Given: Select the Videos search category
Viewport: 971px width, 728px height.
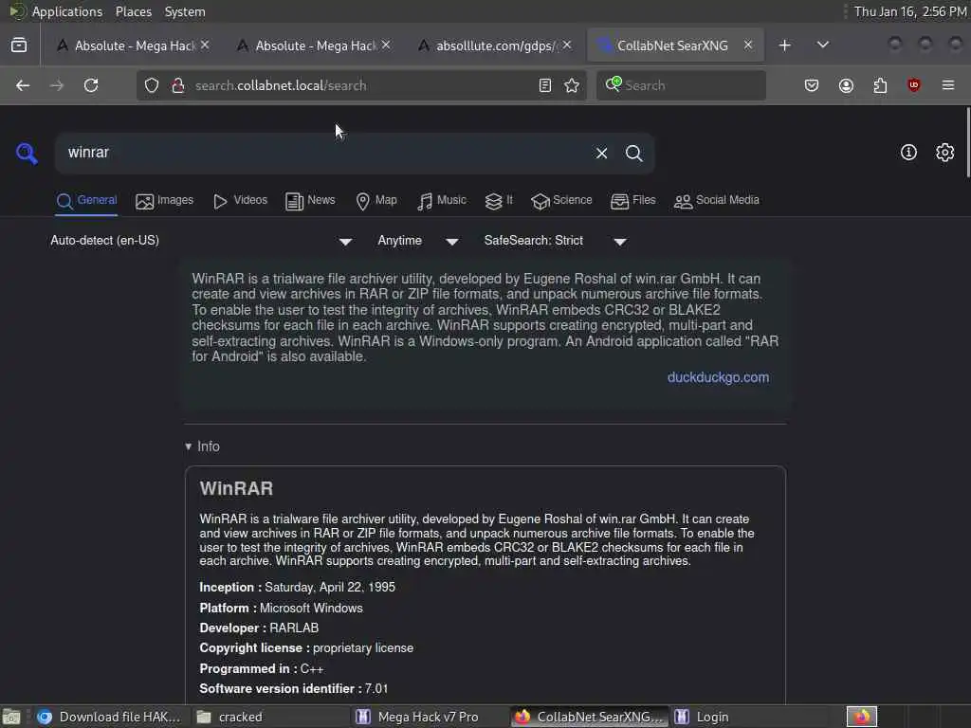Looking at the screenshot, I should (x=240, y=201).
